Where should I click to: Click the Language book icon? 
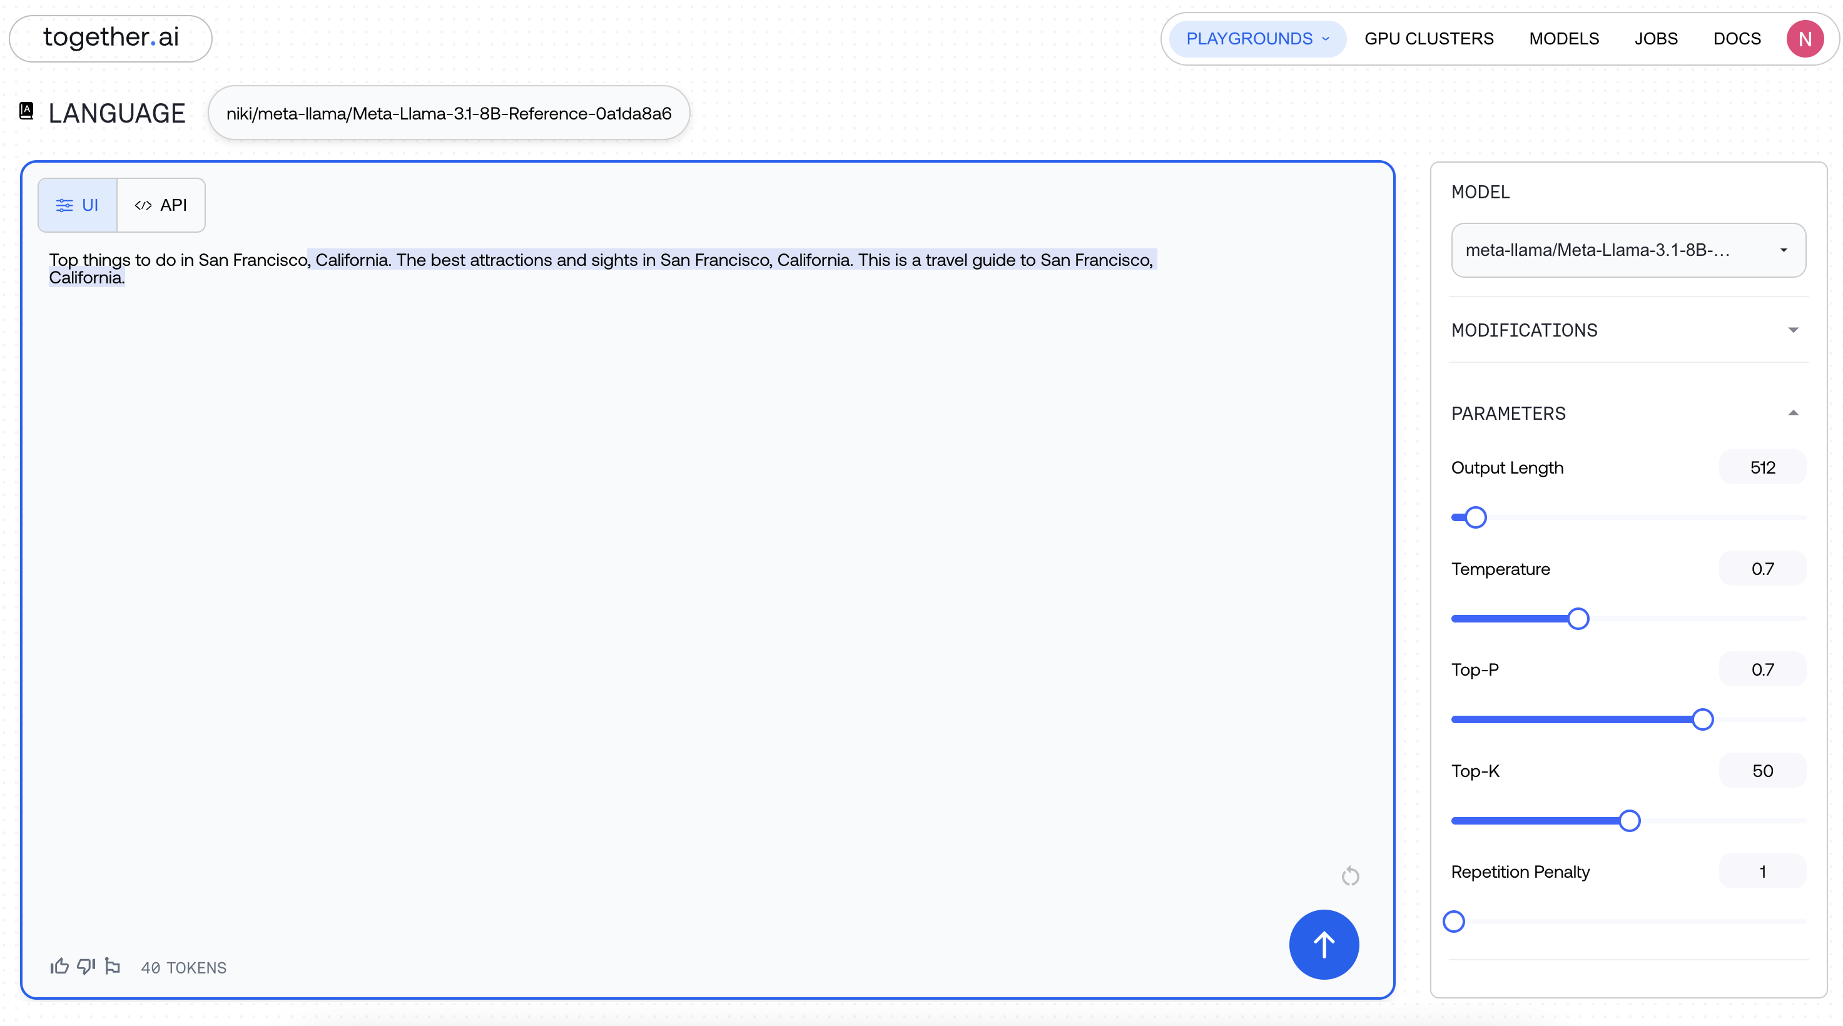click(x=26, y=111)
